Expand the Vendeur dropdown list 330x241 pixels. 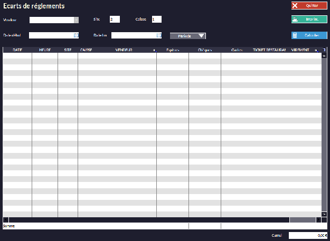click(76, 20)
